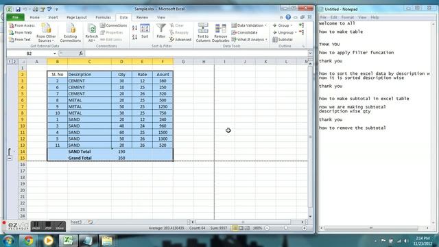Expand the formula bar
This screenshot has width=439, height=247.
tap(310, 54)
